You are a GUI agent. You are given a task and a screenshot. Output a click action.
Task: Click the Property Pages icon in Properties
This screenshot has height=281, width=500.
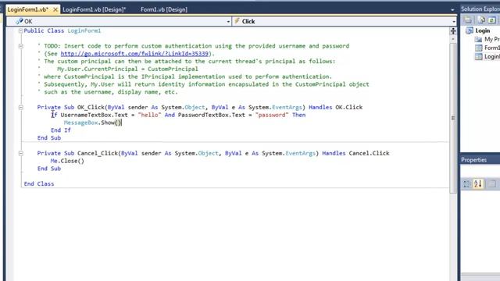491,184
